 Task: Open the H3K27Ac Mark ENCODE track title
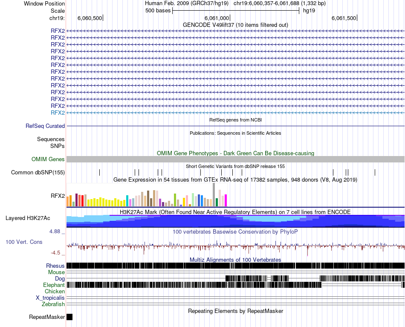[x=235, y=212]
